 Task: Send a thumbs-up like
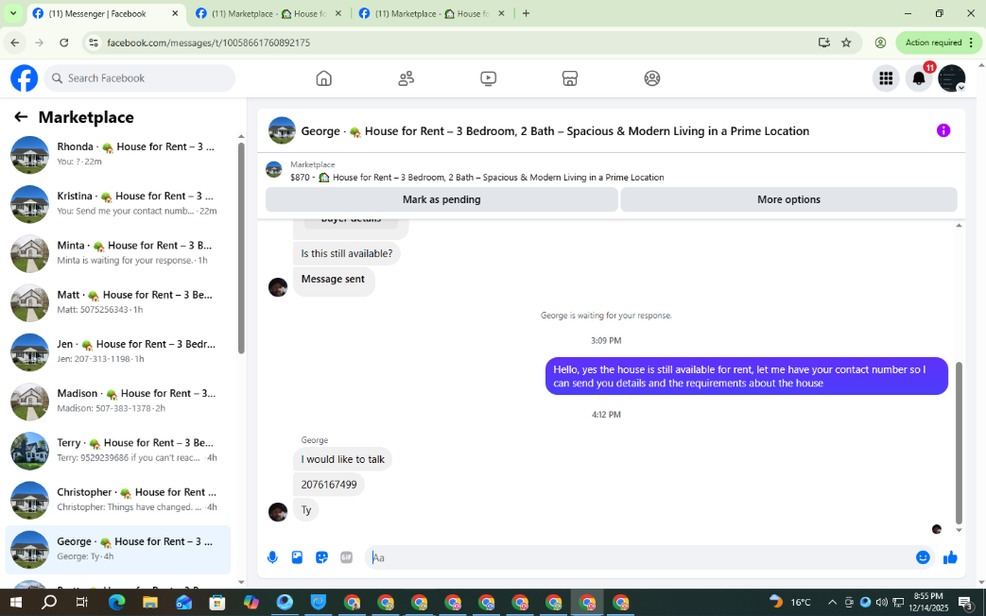950,557
